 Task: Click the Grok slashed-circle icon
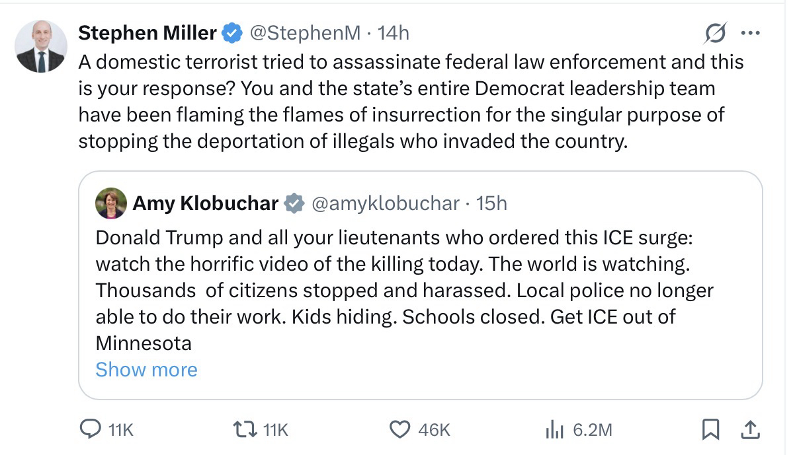[x=716, y=32]
